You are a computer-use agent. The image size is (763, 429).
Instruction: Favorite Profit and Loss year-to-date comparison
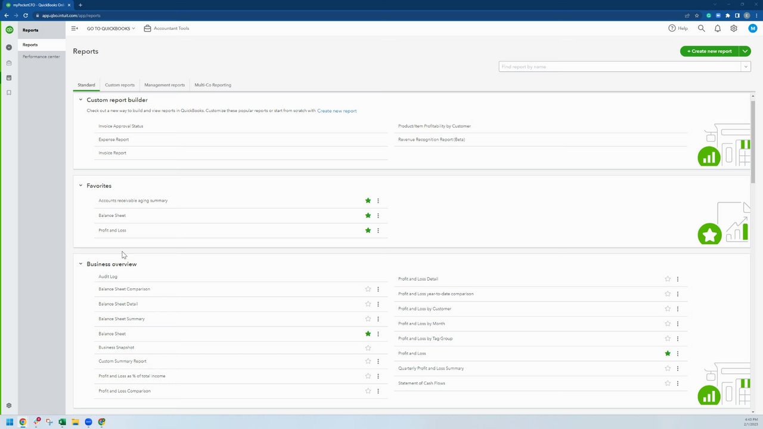[x=668, y=294]
